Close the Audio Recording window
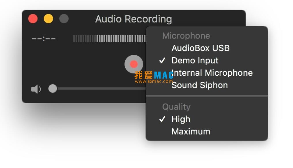Screen dimensions: 293x168 point(33,19)
